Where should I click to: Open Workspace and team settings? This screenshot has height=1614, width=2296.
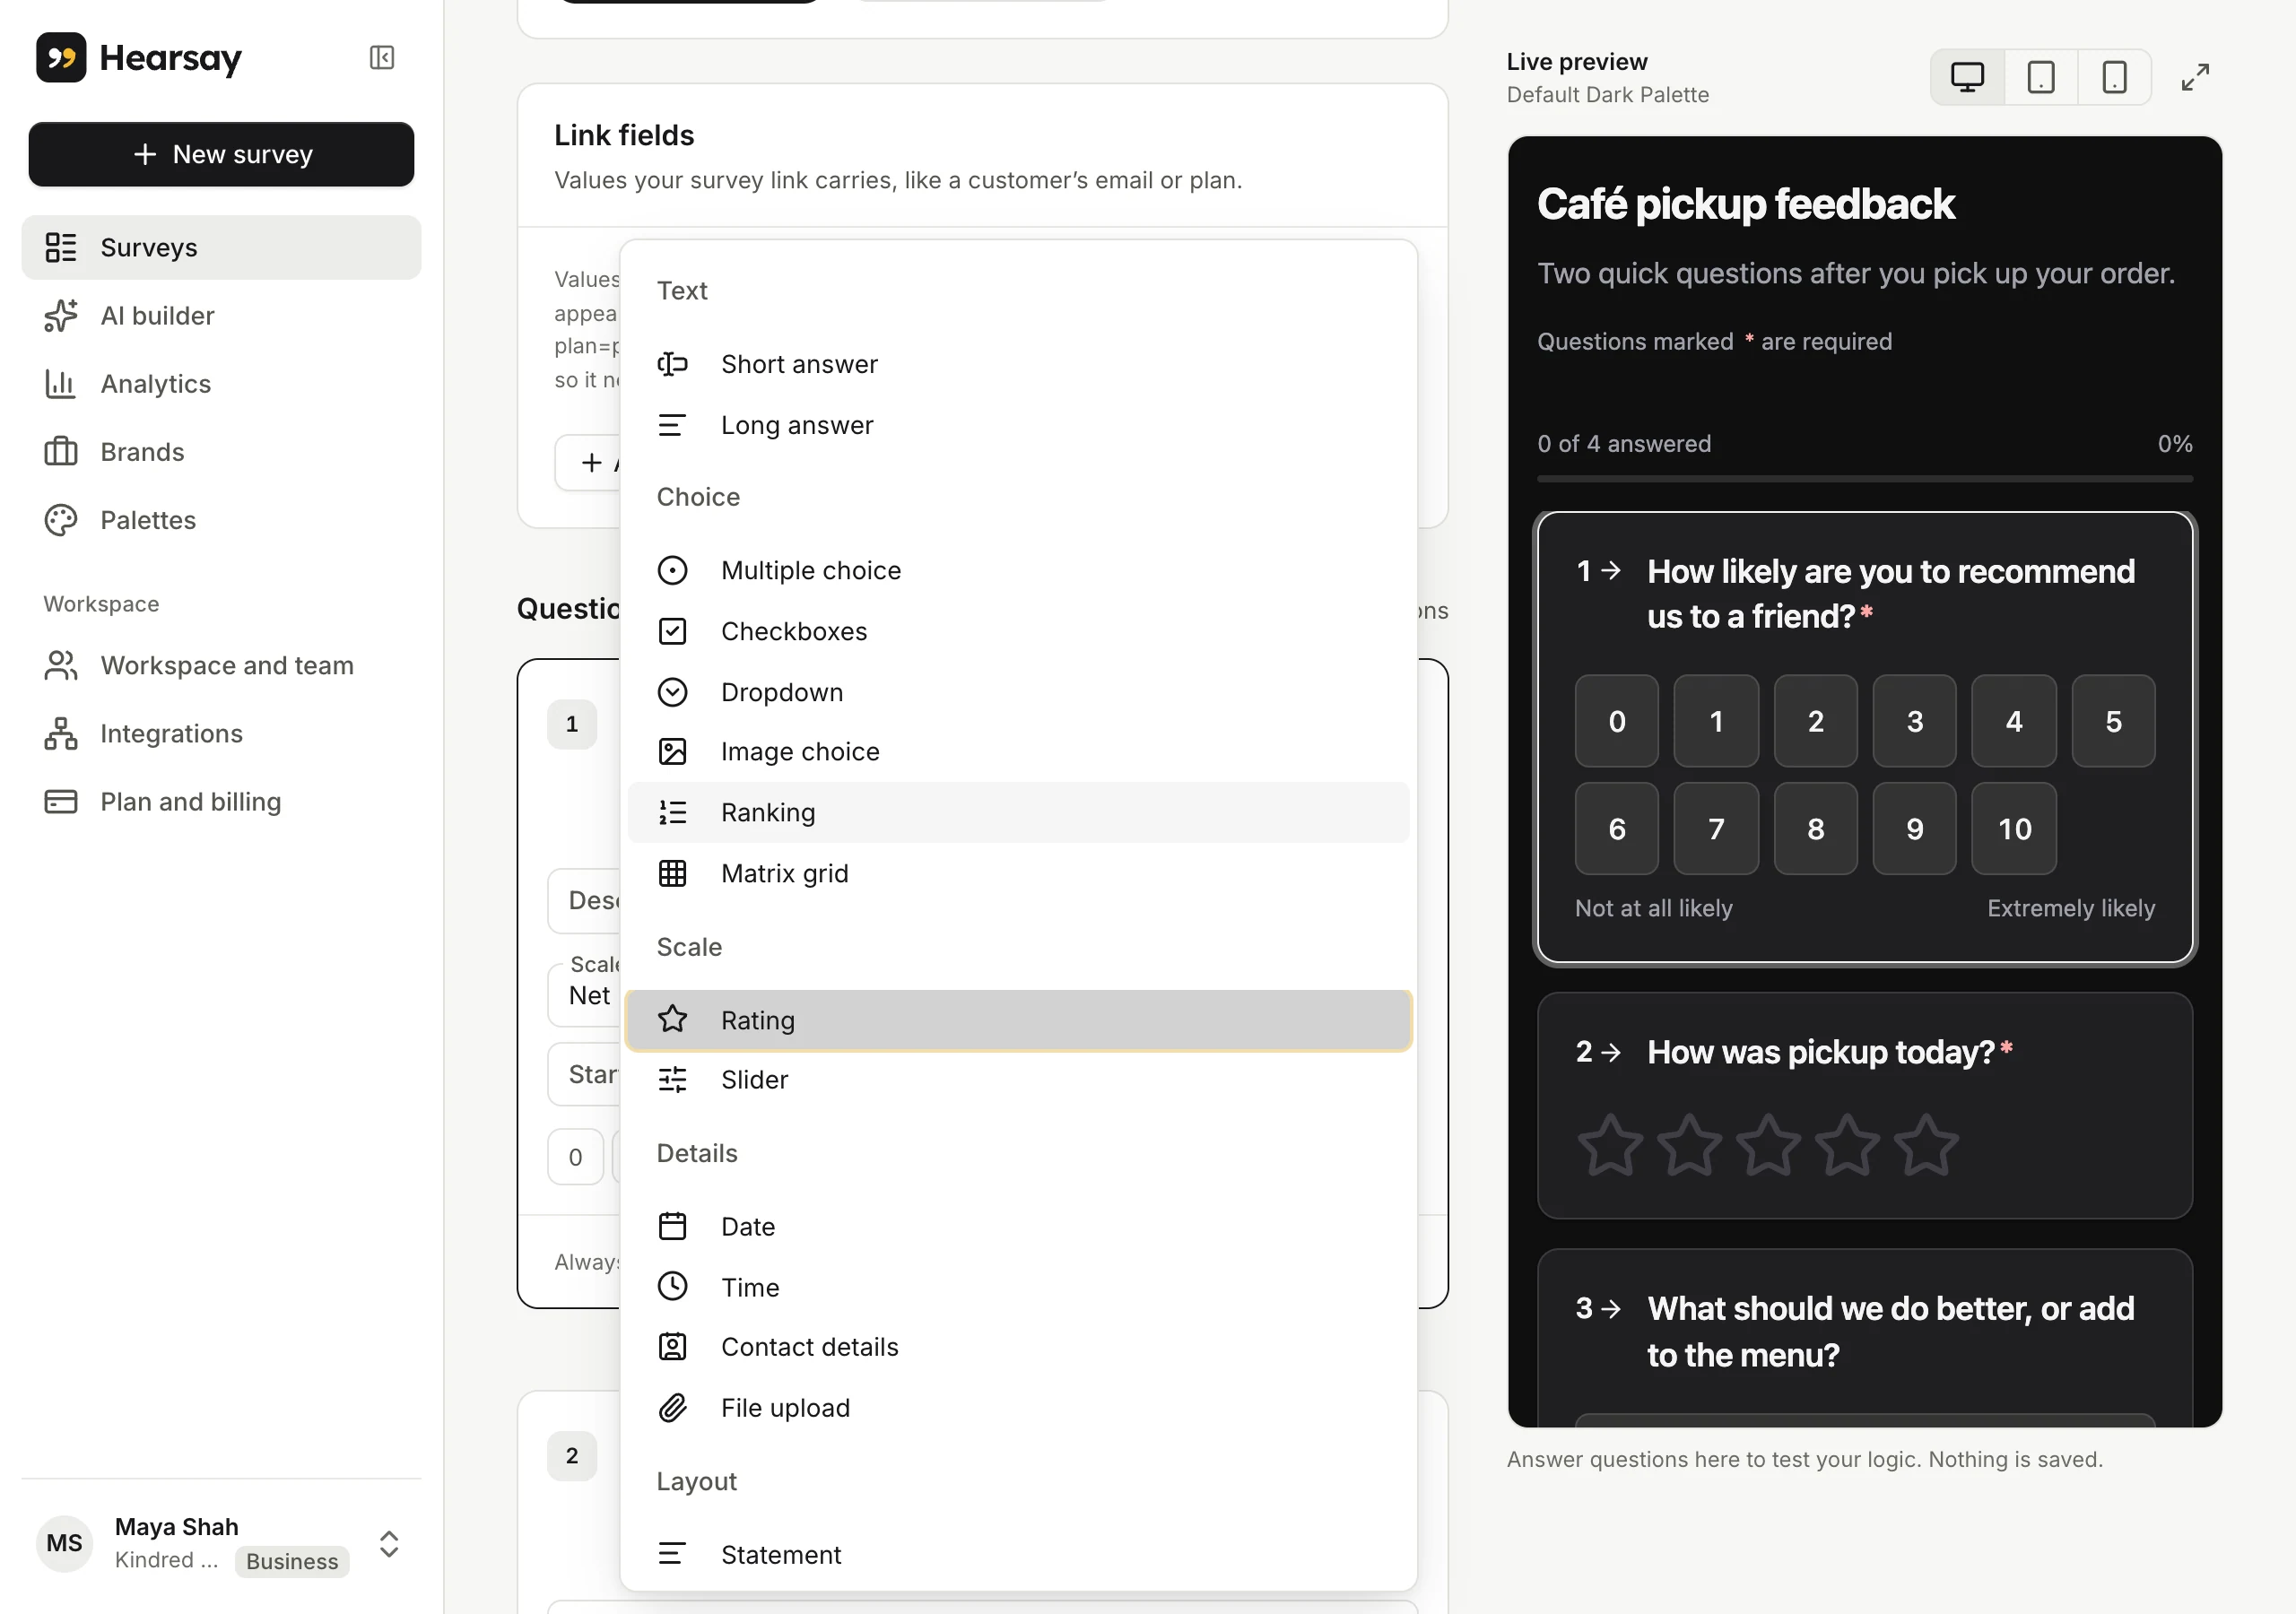pyautogui.click(x=221, y=666)
